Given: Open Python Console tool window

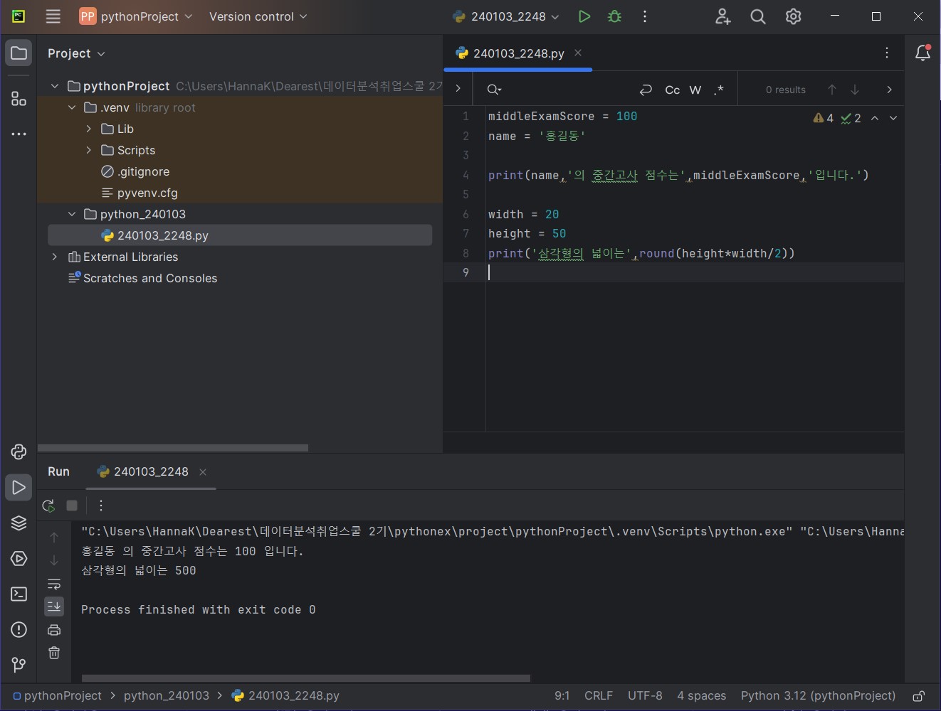Looking at the screenshot, I should click(x=19, y=451).
